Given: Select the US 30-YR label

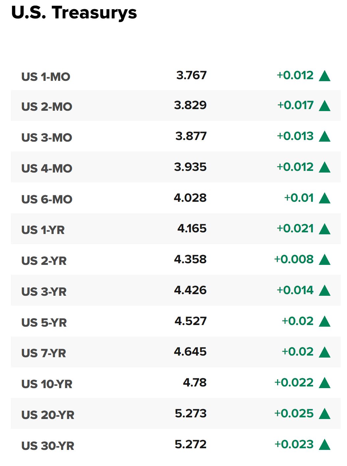Looking at the screenshot, I should tap(48, 446).
